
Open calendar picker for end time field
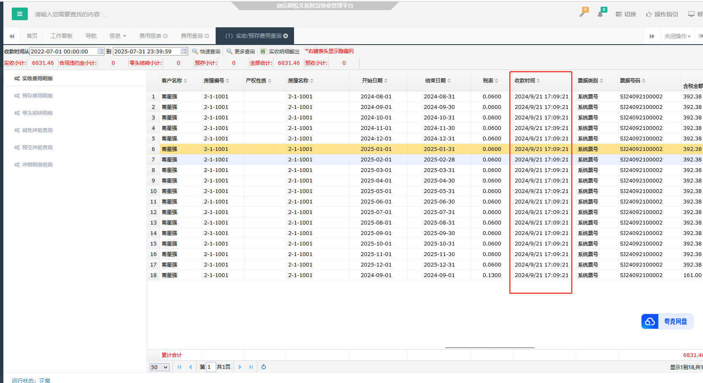(184, 51)
